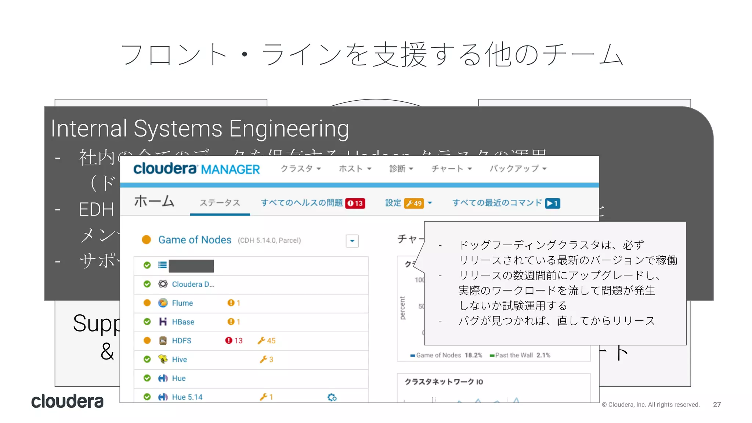752x423 pixels.
Task: Open the ホスト dropdown menu
Action: [x=355, y=169]
